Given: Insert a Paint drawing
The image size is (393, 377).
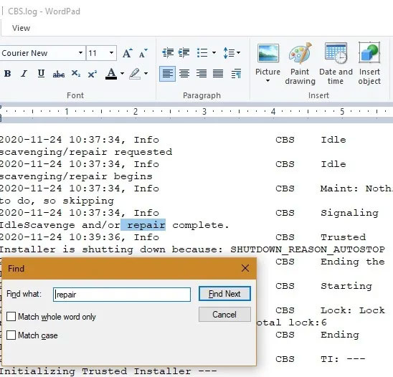Looking at the screenshot, I should click(300, 64).
